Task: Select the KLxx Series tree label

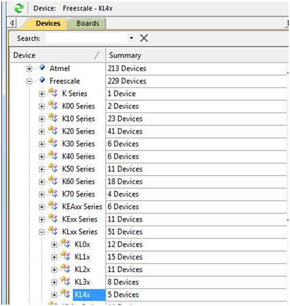Action: 80,232
